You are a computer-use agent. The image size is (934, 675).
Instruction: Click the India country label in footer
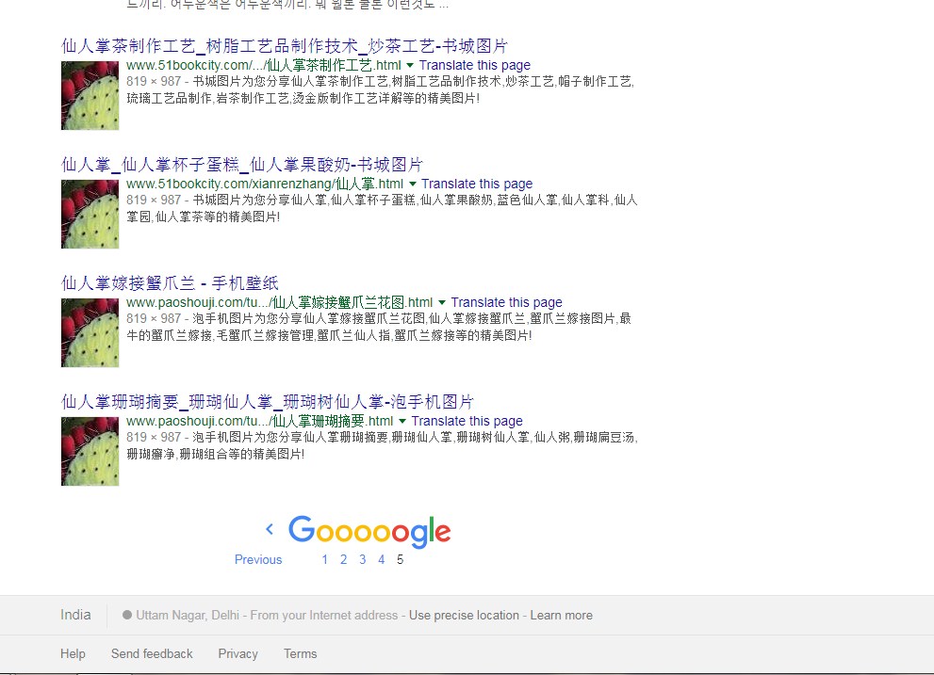pyautogui.click(x=75, y=615)
